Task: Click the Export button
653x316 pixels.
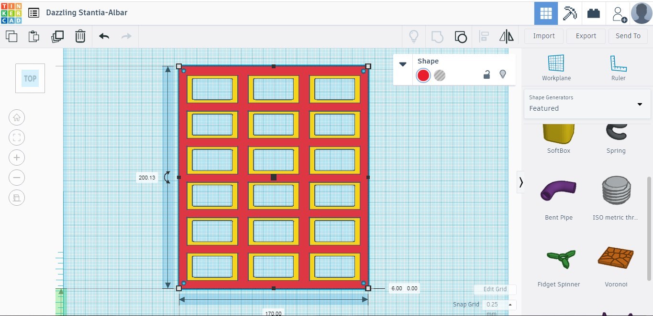Action: [x=586, y=36]
